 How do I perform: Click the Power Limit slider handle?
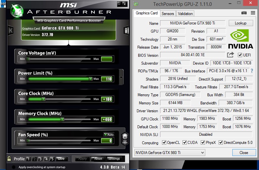[90, 79]
